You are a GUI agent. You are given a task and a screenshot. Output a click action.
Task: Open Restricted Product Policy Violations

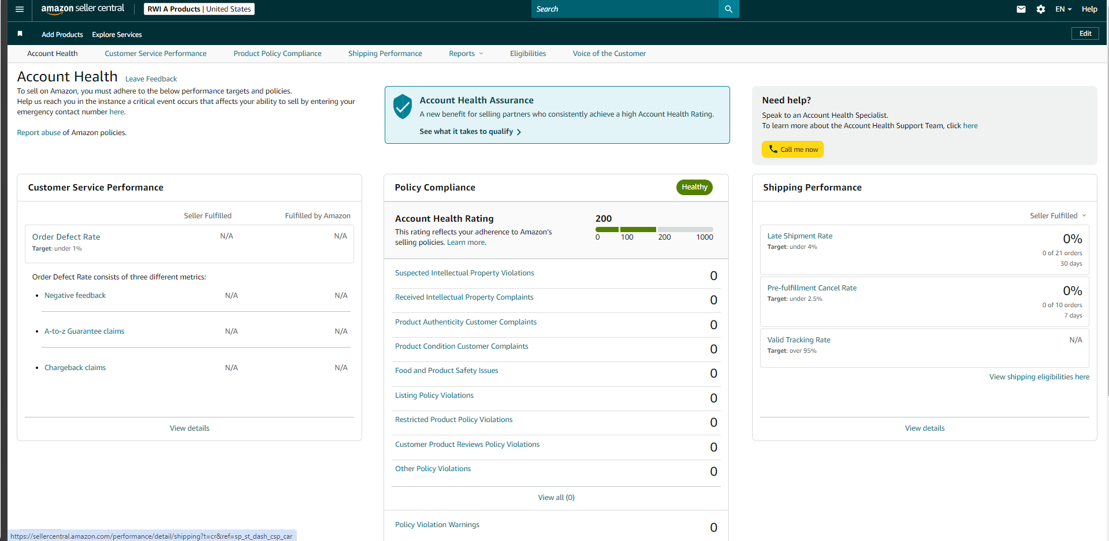[x=454, y=420]
